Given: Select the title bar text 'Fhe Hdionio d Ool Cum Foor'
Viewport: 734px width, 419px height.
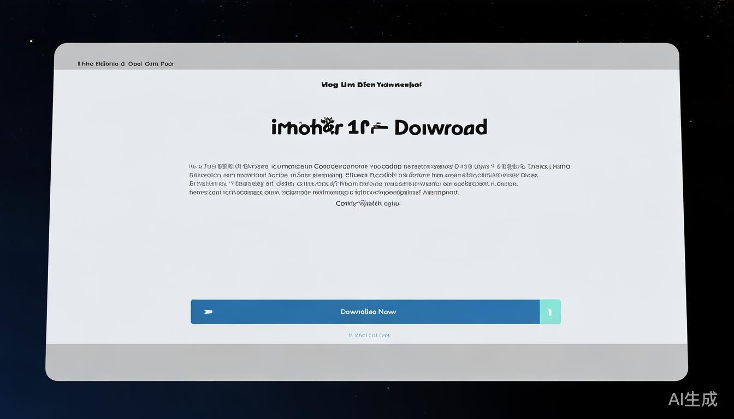Looking at the screenshot, I should tap(126, 63).
